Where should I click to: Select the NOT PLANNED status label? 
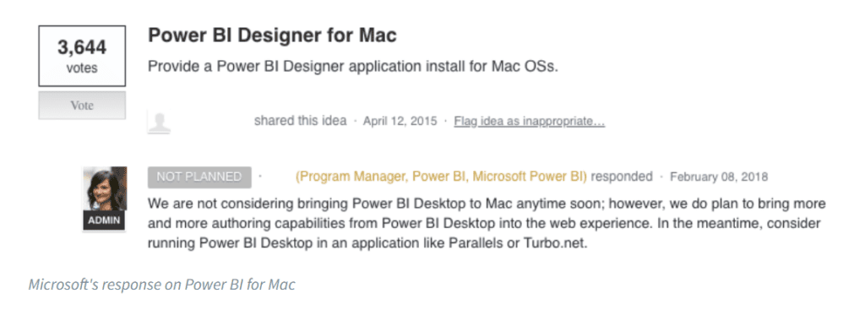coord(199,177)
